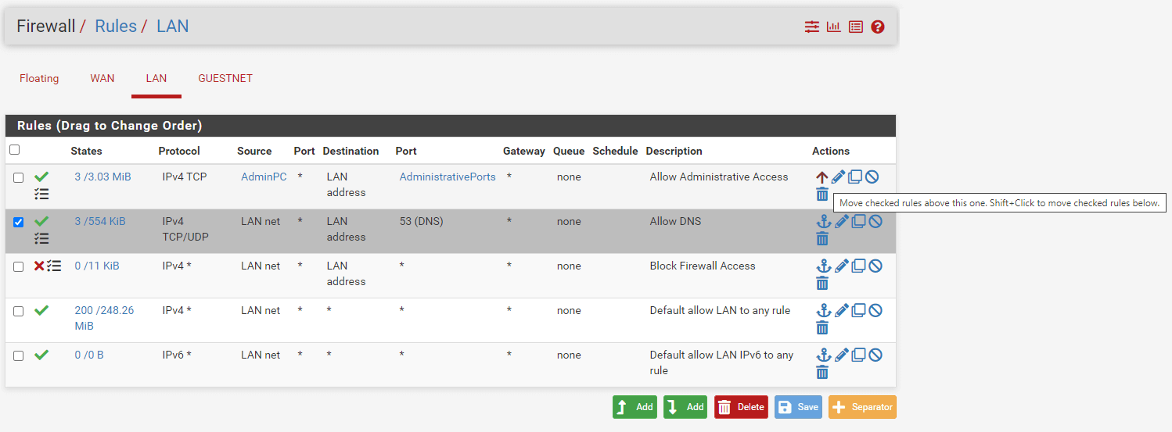Disable the Block Firewall Access rule
The width and height of the screenshot is (1172, 432).
(x=875, y=266)
